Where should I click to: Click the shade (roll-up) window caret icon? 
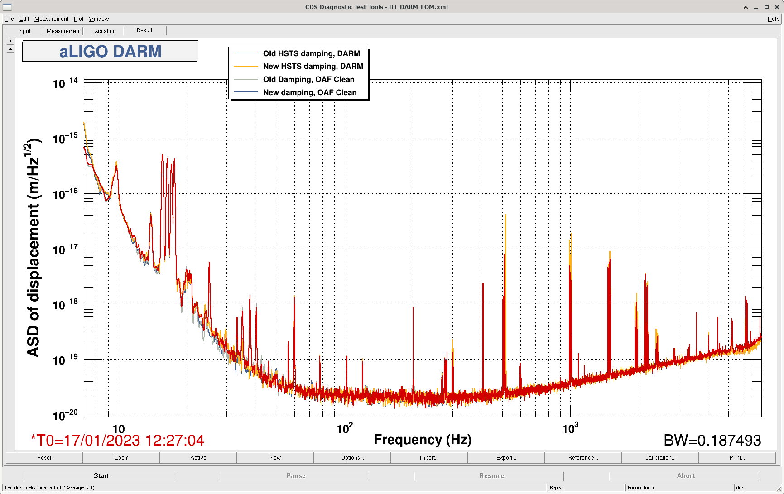coord(746,7)
